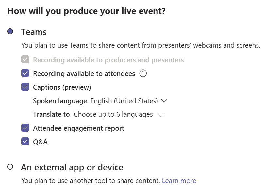Toggle the Attendee engagement report checkbox
265x195 pixels.
click(x=25, y=128)
